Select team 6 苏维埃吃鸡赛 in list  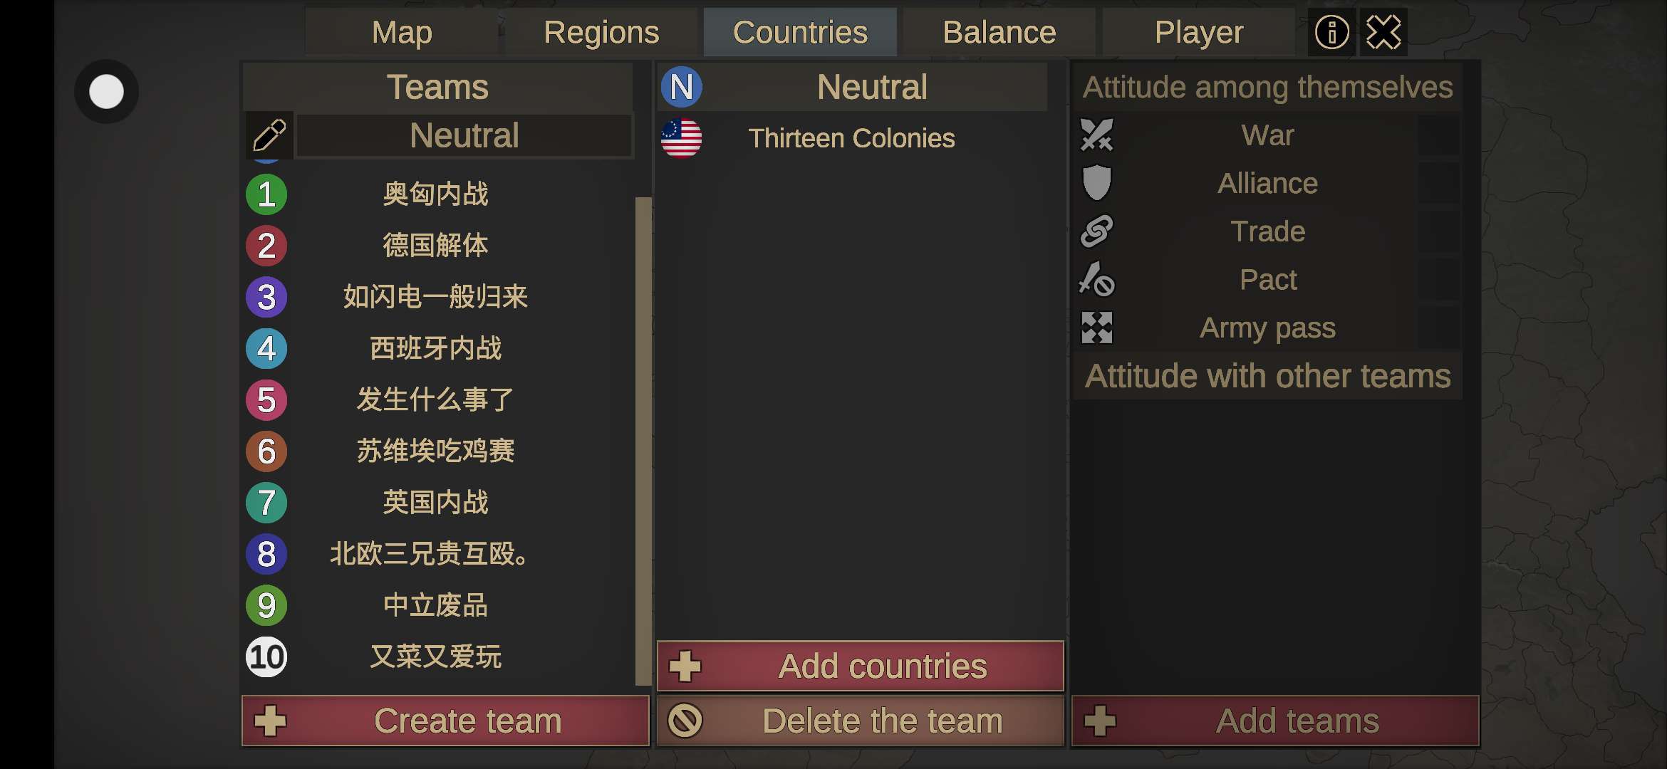pos(435,451)
